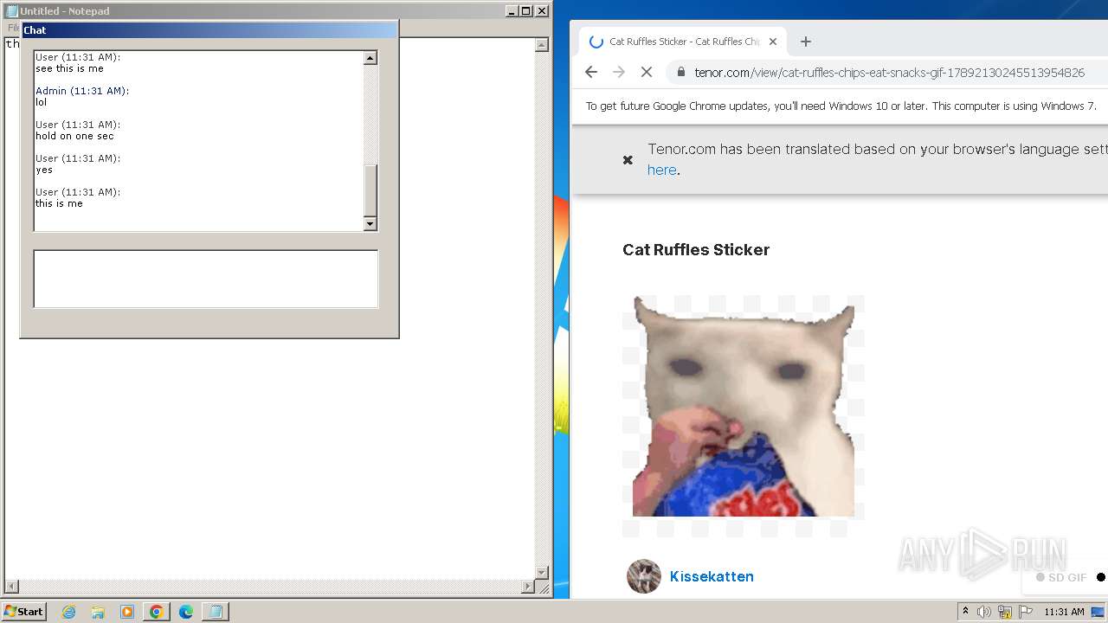Image resolution: width=1108 pixels, height=623 pixels.
Task: Click the Notepad title bar icon
Action: (x=12, y=11)
